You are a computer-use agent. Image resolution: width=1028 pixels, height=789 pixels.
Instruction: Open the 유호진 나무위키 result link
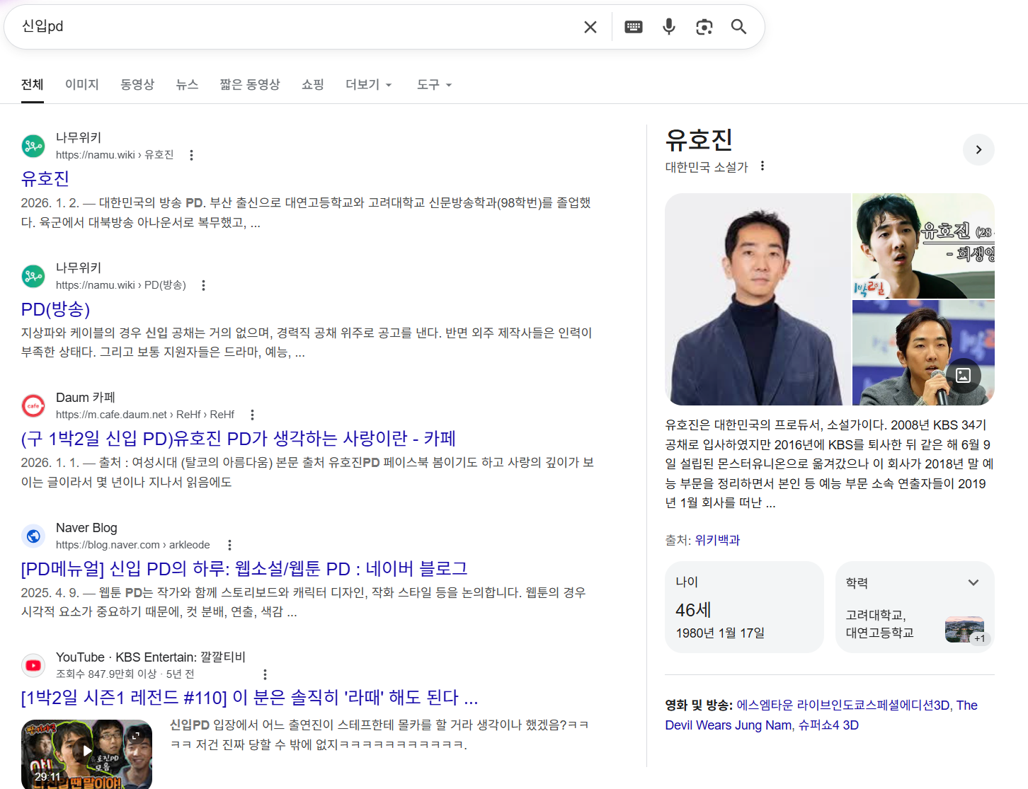[x=45, y=179]
